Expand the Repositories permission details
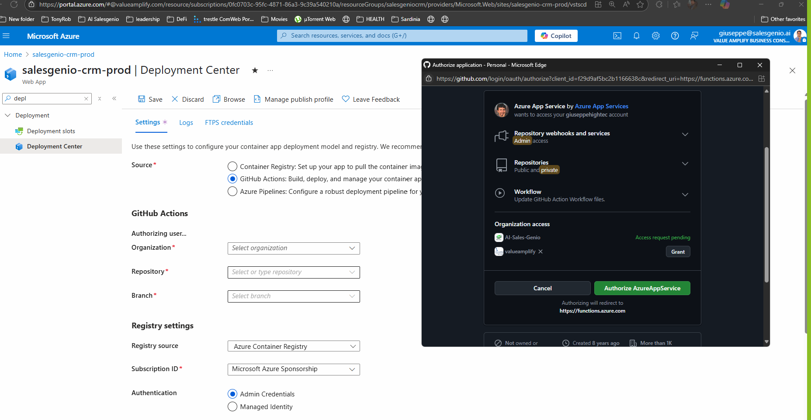The image size is (811, 420). pos(685,164)
